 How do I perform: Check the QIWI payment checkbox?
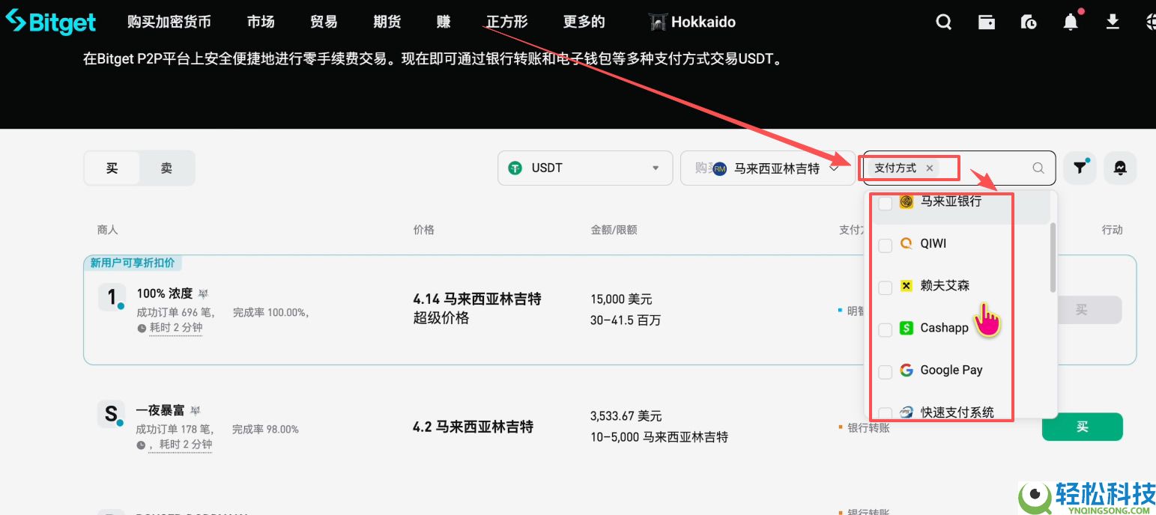coord(885,245)
